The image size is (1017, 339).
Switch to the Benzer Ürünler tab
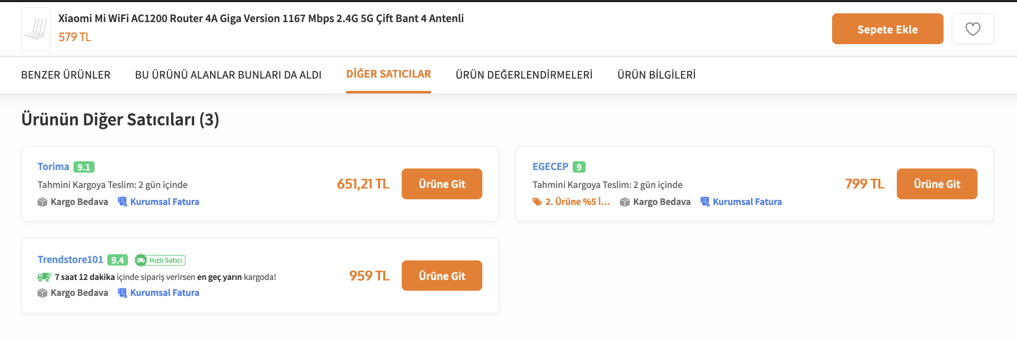(66, 75)
